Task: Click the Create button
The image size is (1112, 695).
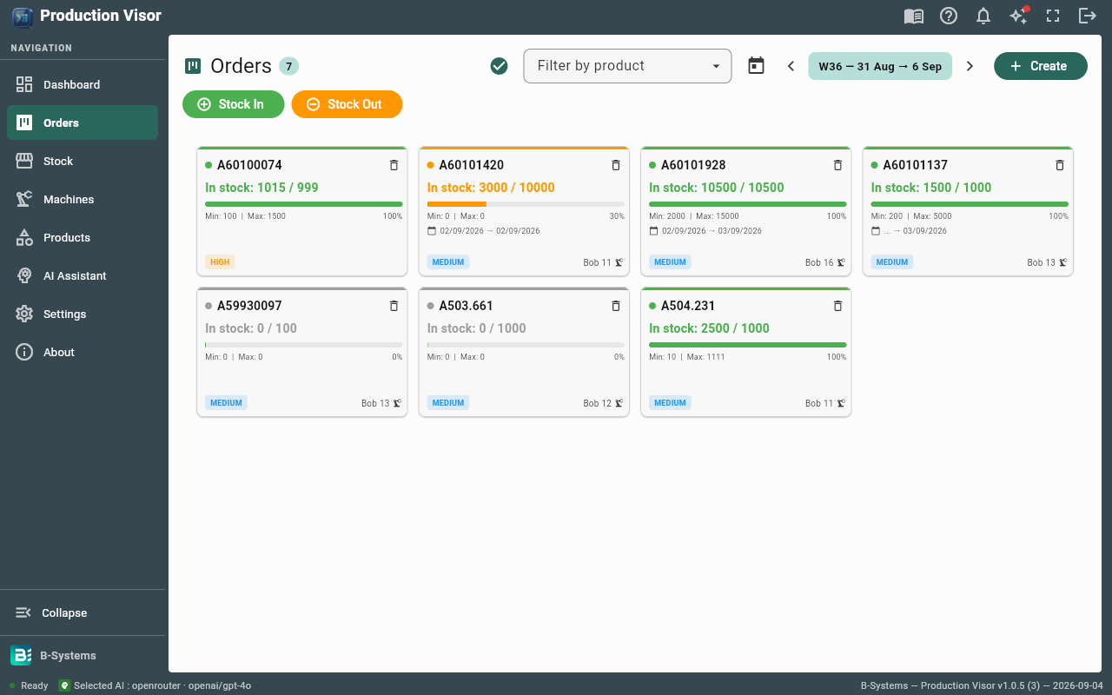Action: click(1041, 66)
